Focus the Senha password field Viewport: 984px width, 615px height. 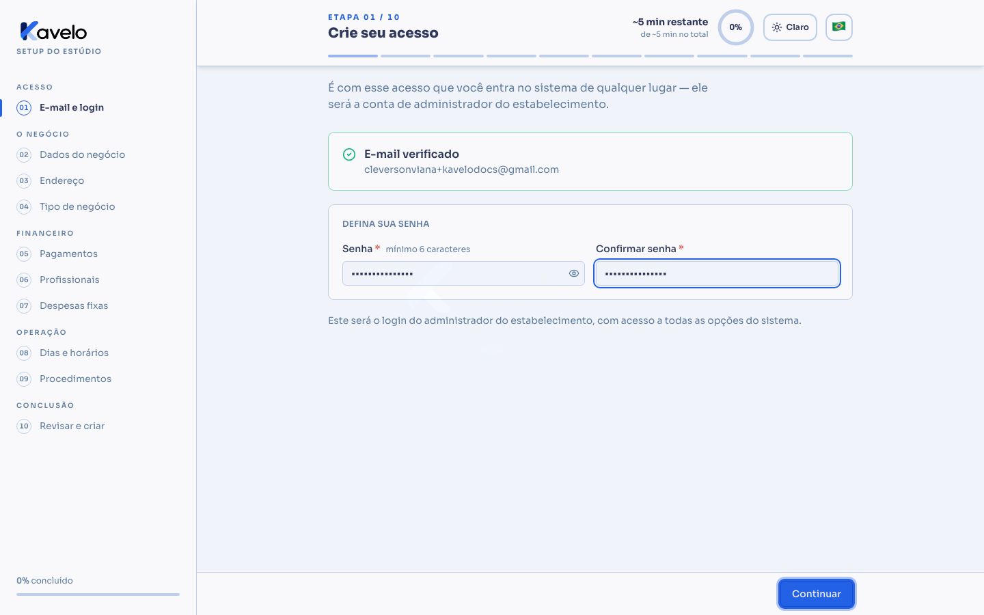[x=463, y=273]
